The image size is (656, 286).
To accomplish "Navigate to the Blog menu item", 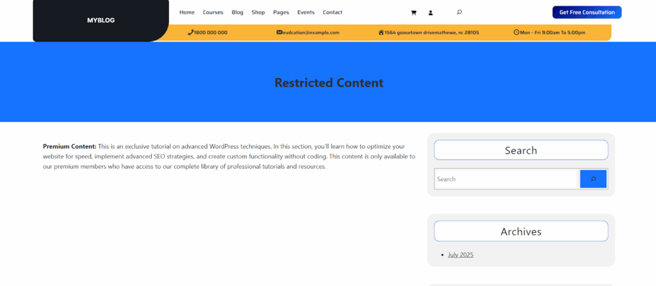I will click(238, 12).
